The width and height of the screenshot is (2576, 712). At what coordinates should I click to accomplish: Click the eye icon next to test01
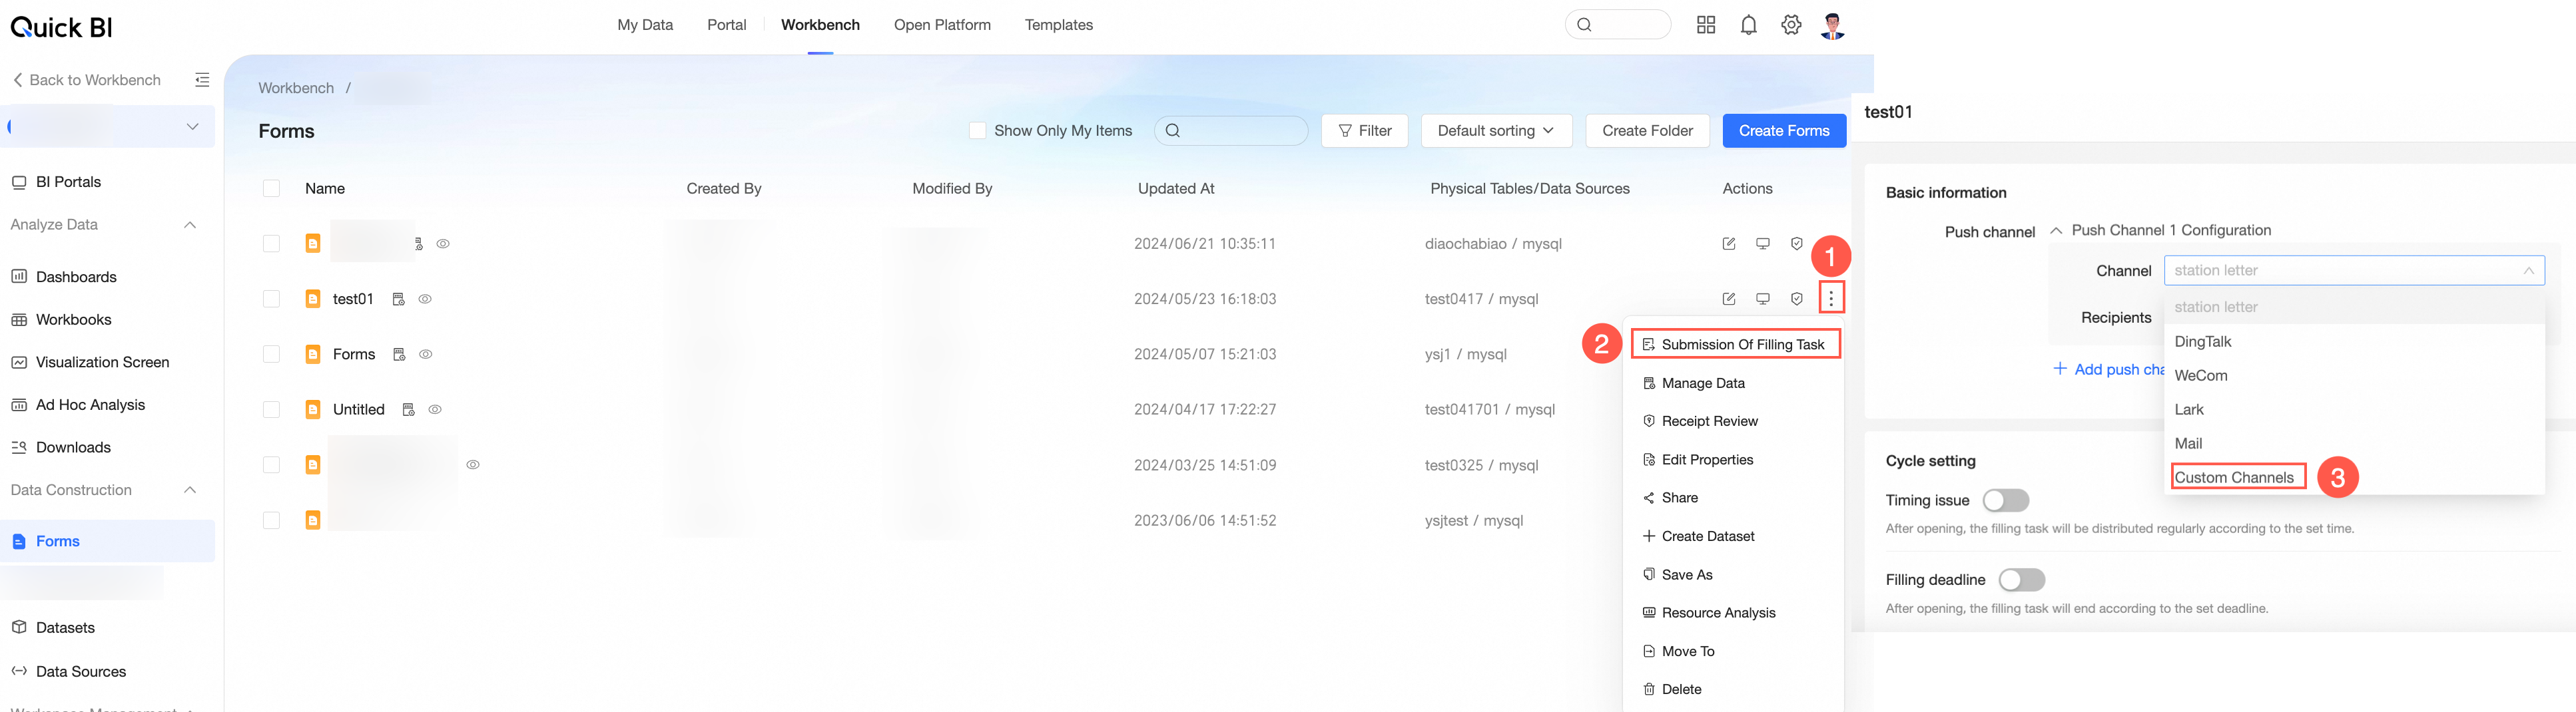pyautogui.click(x=425, y=299)
